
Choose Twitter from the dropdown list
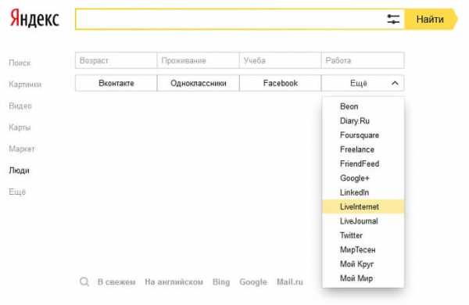pos(363,235)
